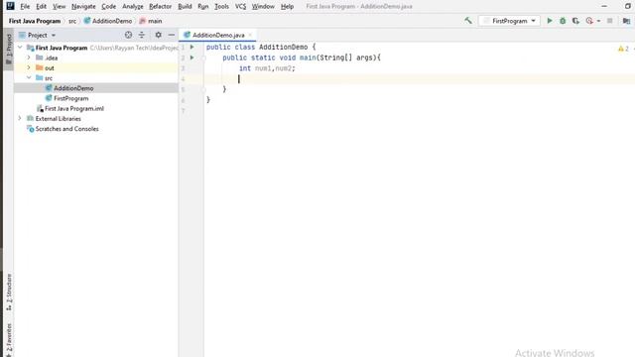Hide the Project panel with minus icon
The image size is (635, 357).
(x=172, y=36)
